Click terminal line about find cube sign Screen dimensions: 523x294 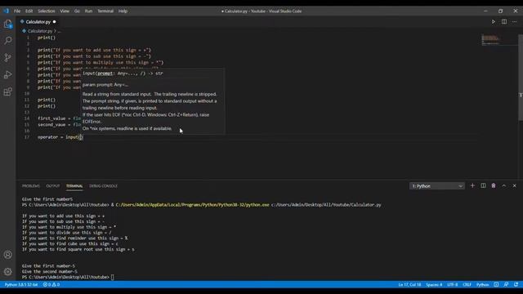pyautogui.click(x=70, y=243)
